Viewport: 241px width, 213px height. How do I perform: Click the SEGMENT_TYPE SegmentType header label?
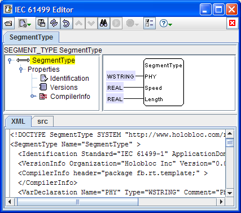point(53,50)
